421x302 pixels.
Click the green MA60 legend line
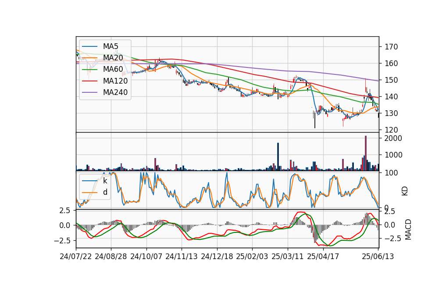point(89,70)
